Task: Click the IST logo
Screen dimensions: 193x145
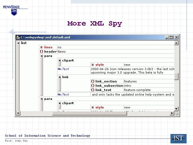Action: (179, 139)
